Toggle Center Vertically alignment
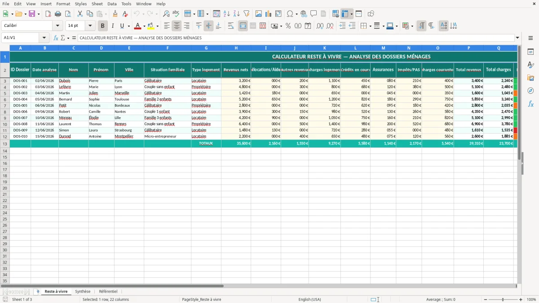 pos(208,26)
